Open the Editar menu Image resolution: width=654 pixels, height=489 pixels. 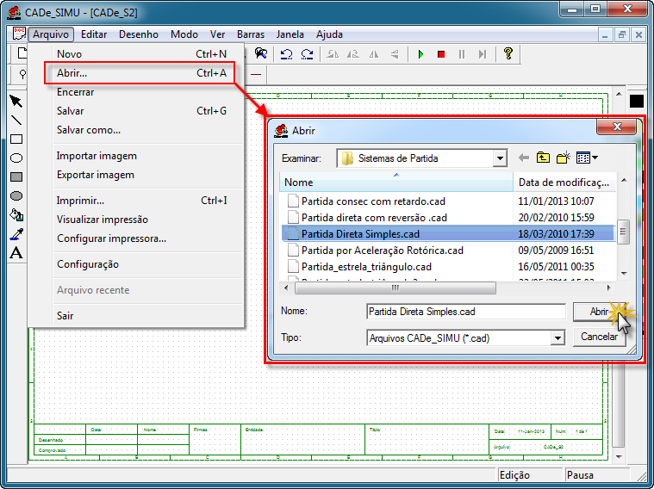[94, 34]
